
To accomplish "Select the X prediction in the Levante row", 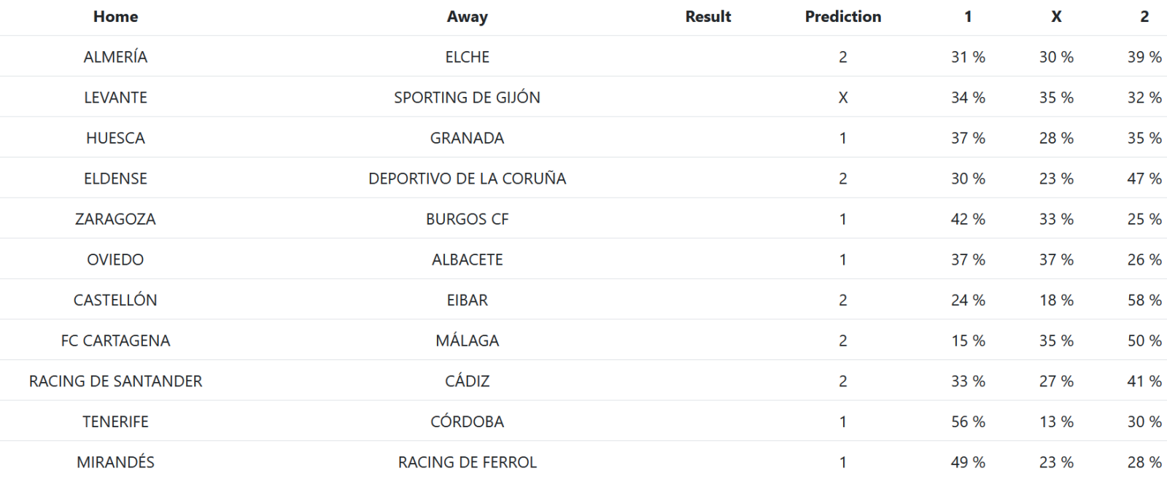I will (x=842, y=98).
